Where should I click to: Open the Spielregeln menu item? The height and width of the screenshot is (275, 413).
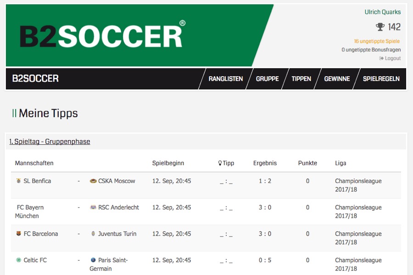(381, 79)
